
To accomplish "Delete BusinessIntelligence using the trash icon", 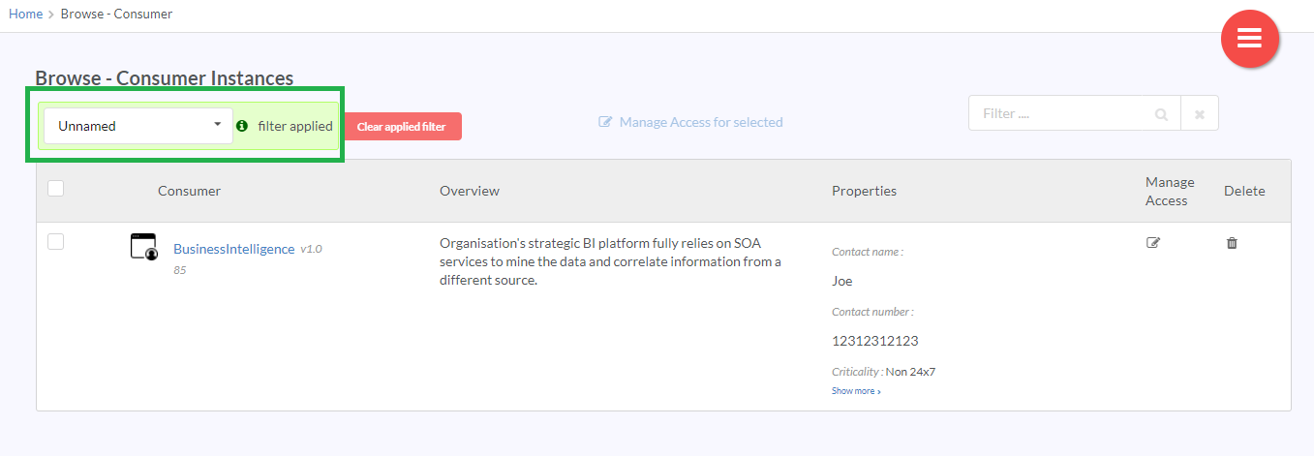I will [1232, 243].
